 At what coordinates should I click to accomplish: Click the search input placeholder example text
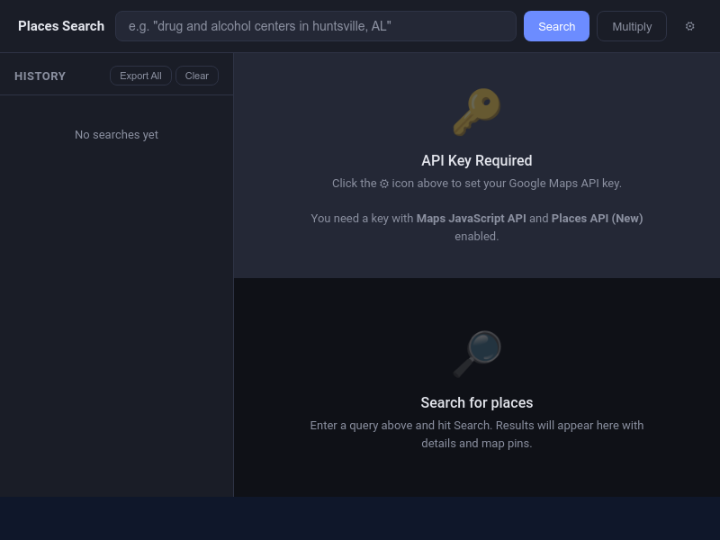[x=260, y=26]
